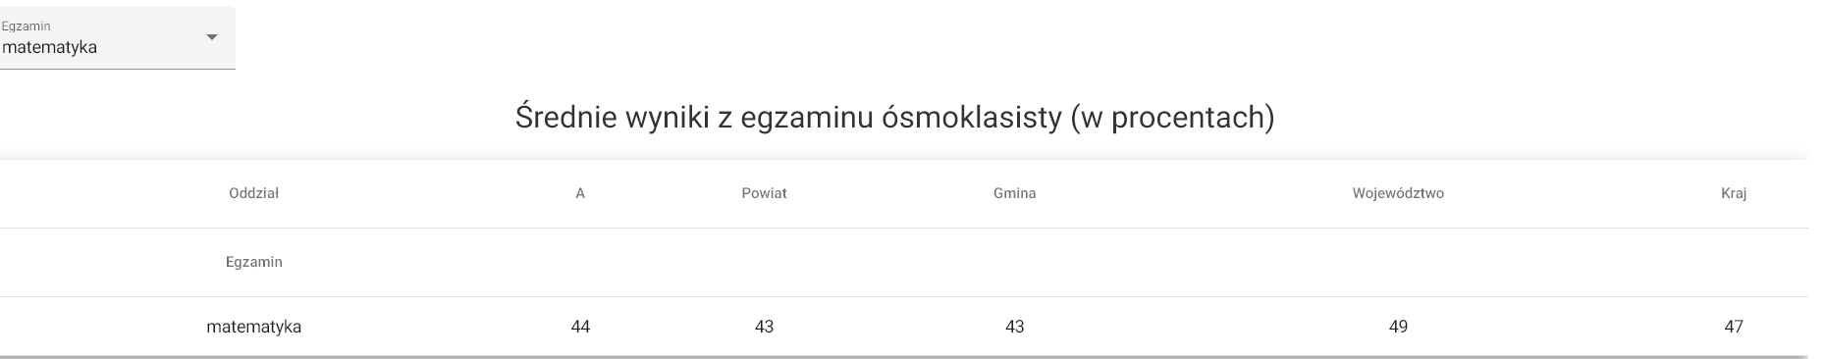The width and height of the screenshot is (1824, 359).
Task: Click the Średnie wyniki table title
Action: pyautogui.click(x=894, y=118)
